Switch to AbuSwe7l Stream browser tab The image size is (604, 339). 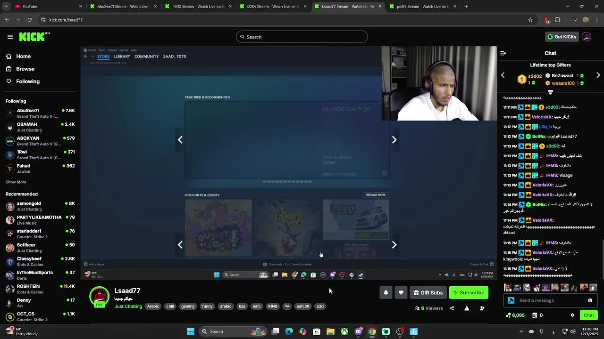tap(123, 7)
